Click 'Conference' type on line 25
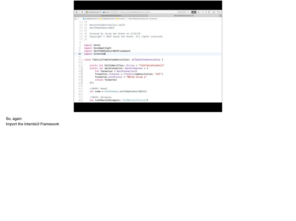 pyautogui.click(x=111, y=91)
